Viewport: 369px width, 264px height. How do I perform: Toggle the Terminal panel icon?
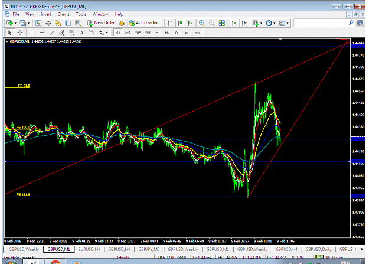[x=68, y=23]
